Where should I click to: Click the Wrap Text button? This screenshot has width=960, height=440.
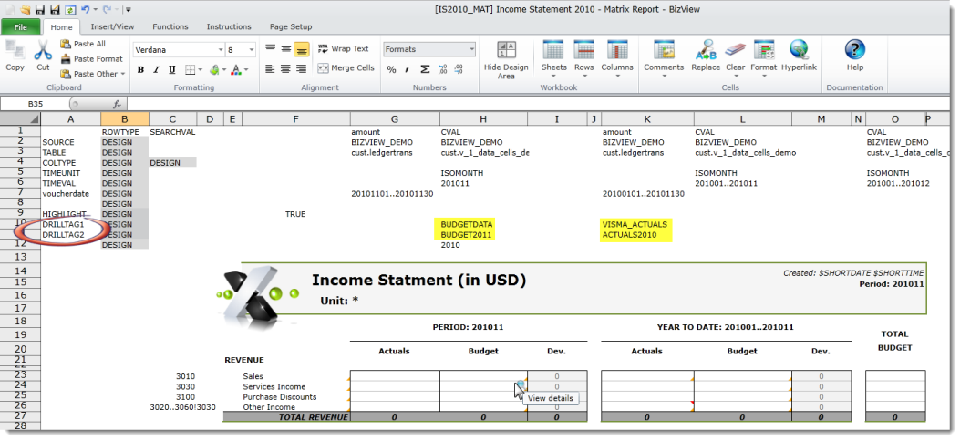point(344,48)
